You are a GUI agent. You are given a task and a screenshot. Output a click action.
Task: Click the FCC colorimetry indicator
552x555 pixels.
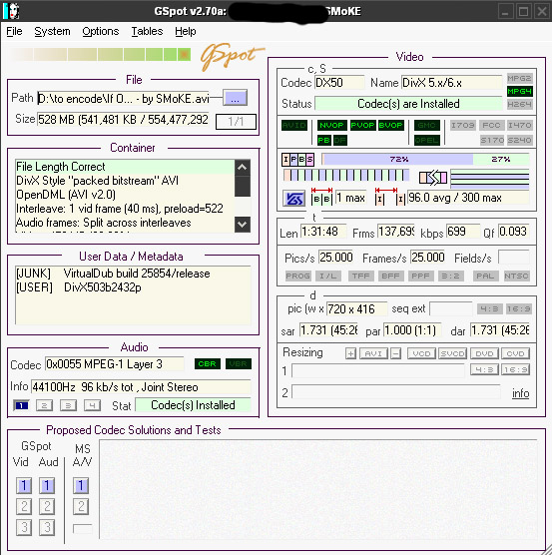click(491, 126)
